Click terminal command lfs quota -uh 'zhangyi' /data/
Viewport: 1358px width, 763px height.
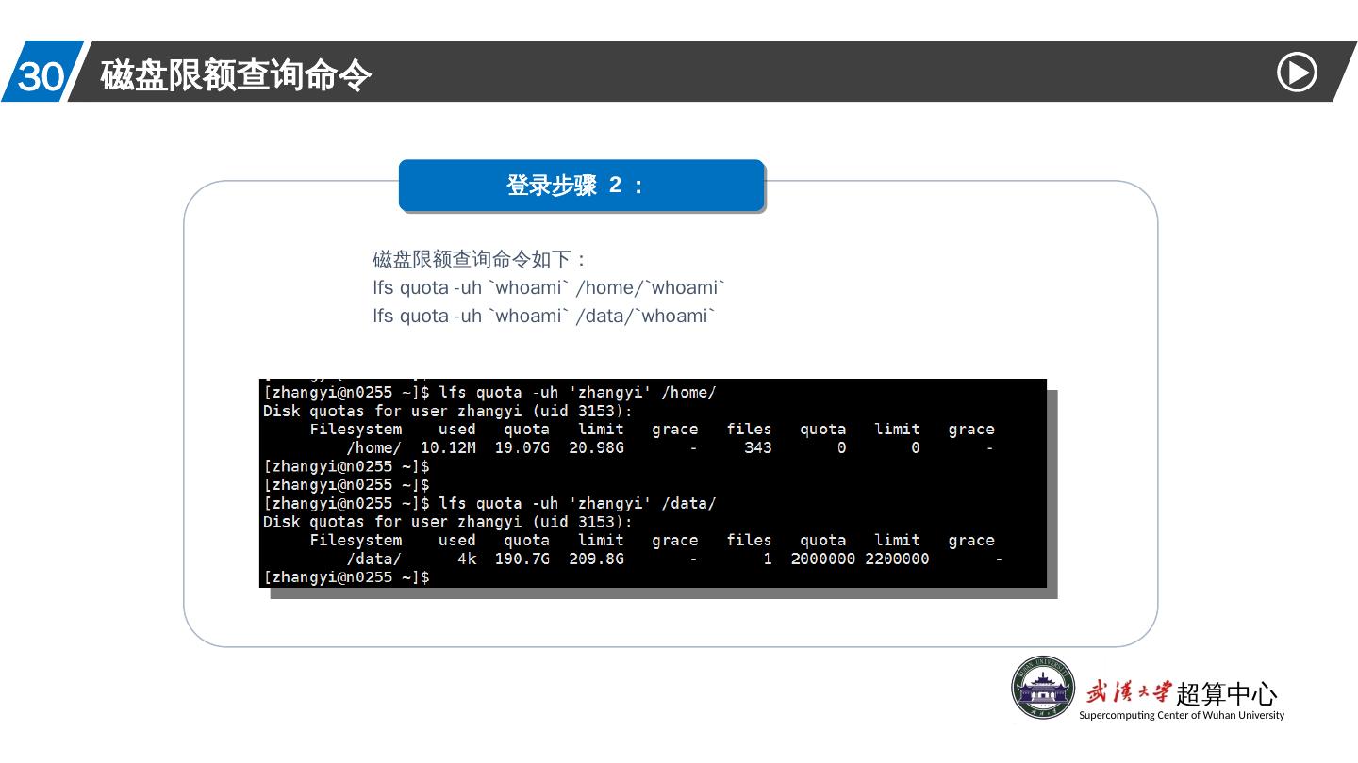(x=577, y=503)
